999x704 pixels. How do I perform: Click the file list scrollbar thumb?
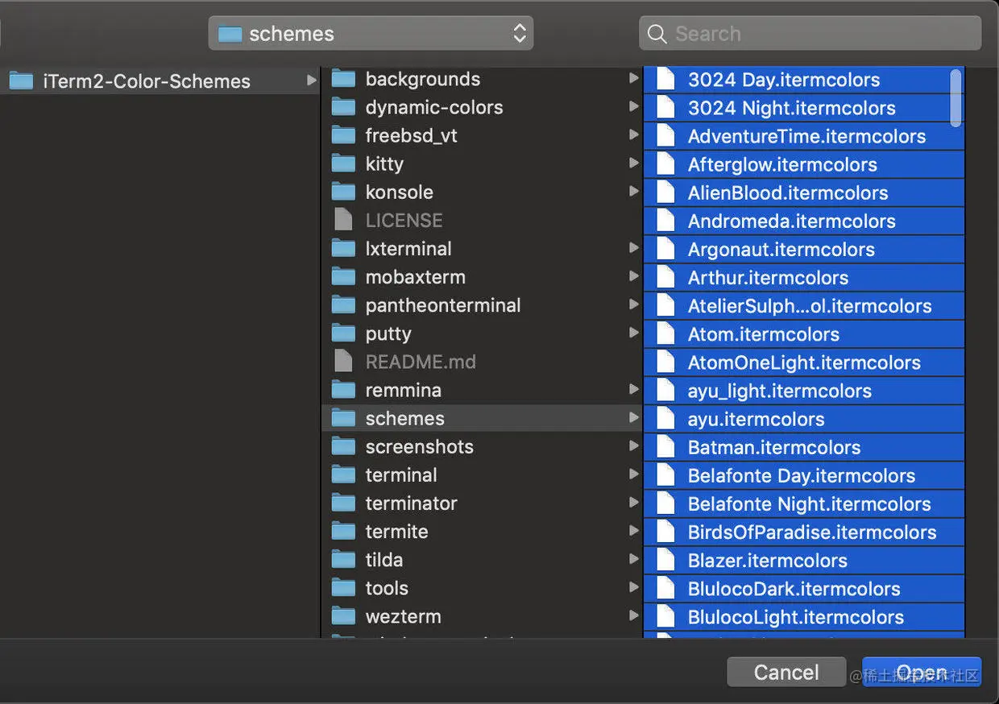click(x=955, y=97)
